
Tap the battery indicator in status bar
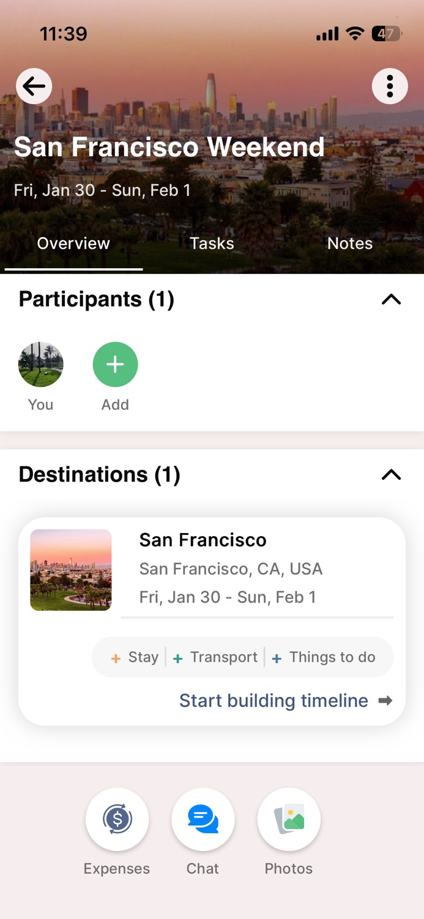click(x=386, y=34)
